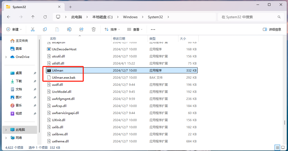Open 音乐 in the sidebar
The height and width of the screenshot is (151, 288).
[x=16, y=105]
